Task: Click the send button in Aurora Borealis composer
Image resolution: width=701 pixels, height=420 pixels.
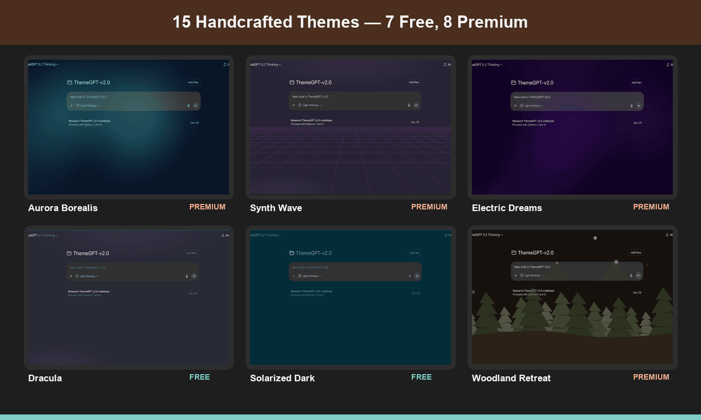Action: coord(196,105)
